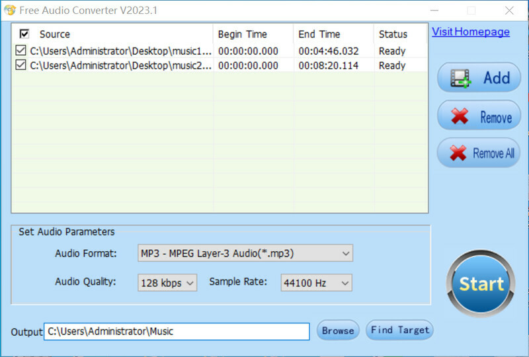Screen dimensions: 529x357
Task: Click the Add button with film icon
Action: pos(479,77)
